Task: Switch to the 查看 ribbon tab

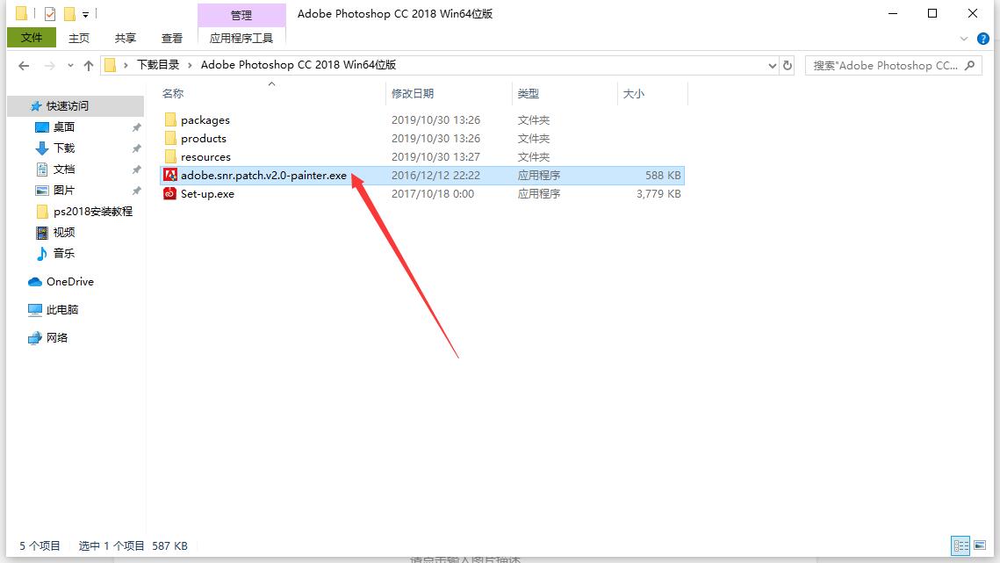Action: point(172,38)
